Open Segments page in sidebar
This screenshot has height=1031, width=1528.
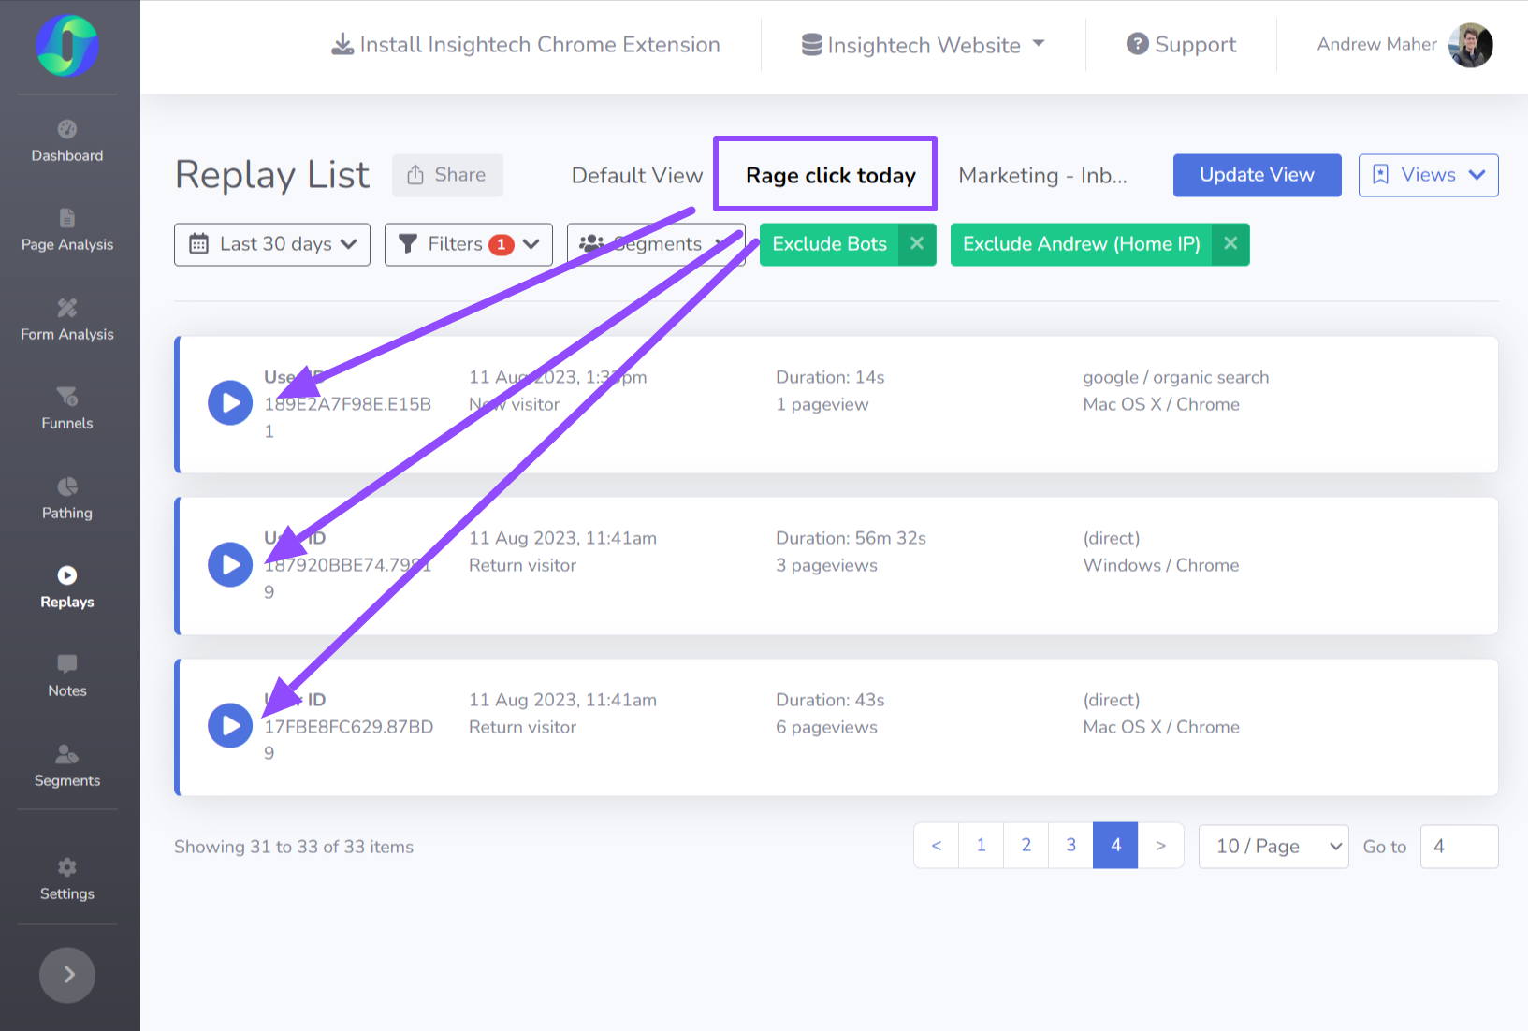(67, 766)
